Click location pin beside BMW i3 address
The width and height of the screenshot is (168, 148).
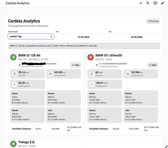pyautogui.click(x=20, y=65)
